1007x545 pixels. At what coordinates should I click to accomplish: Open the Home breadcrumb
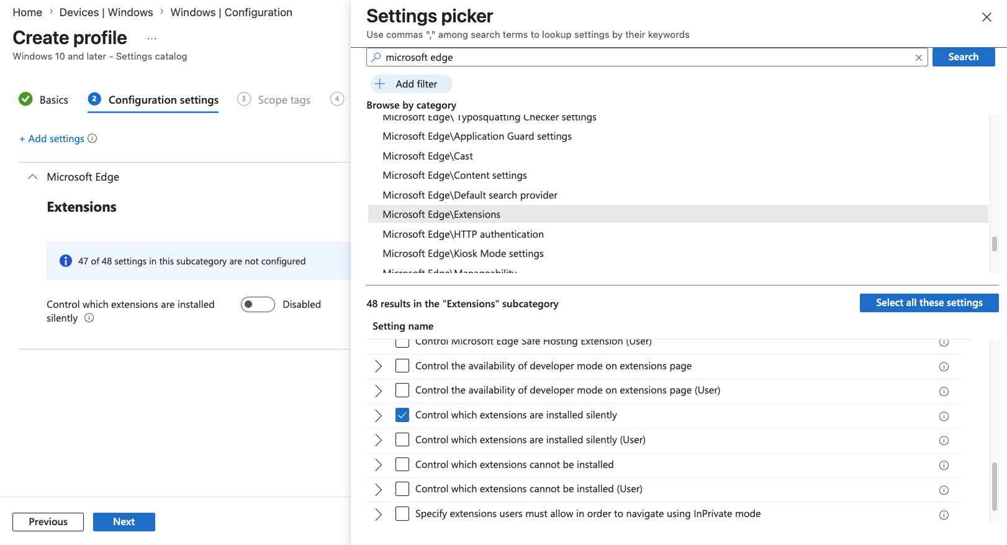27,12
